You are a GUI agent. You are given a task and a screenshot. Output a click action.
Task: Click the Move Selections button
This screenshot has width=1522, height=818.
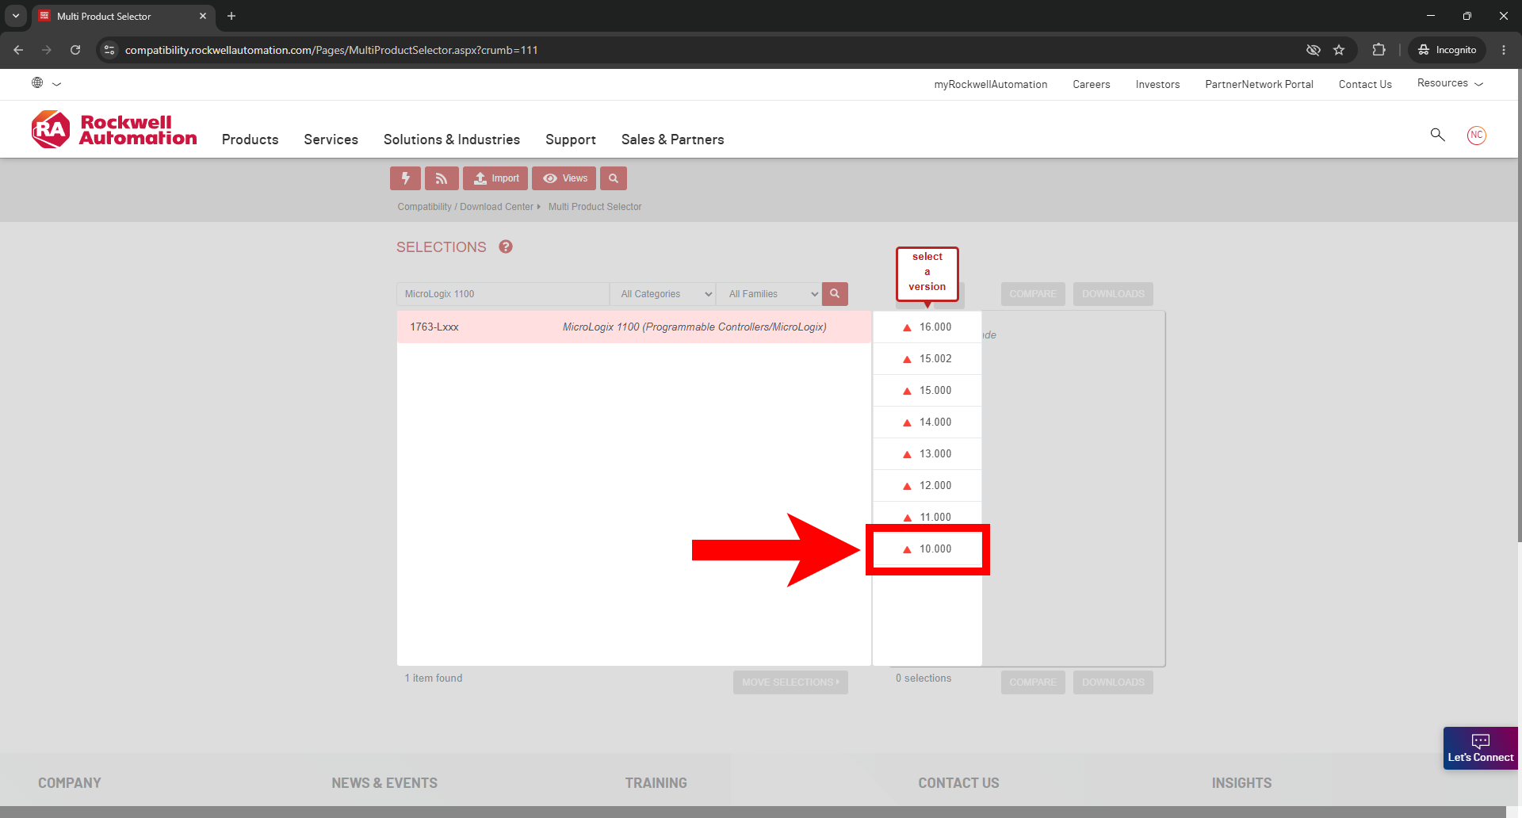[790, 682]
